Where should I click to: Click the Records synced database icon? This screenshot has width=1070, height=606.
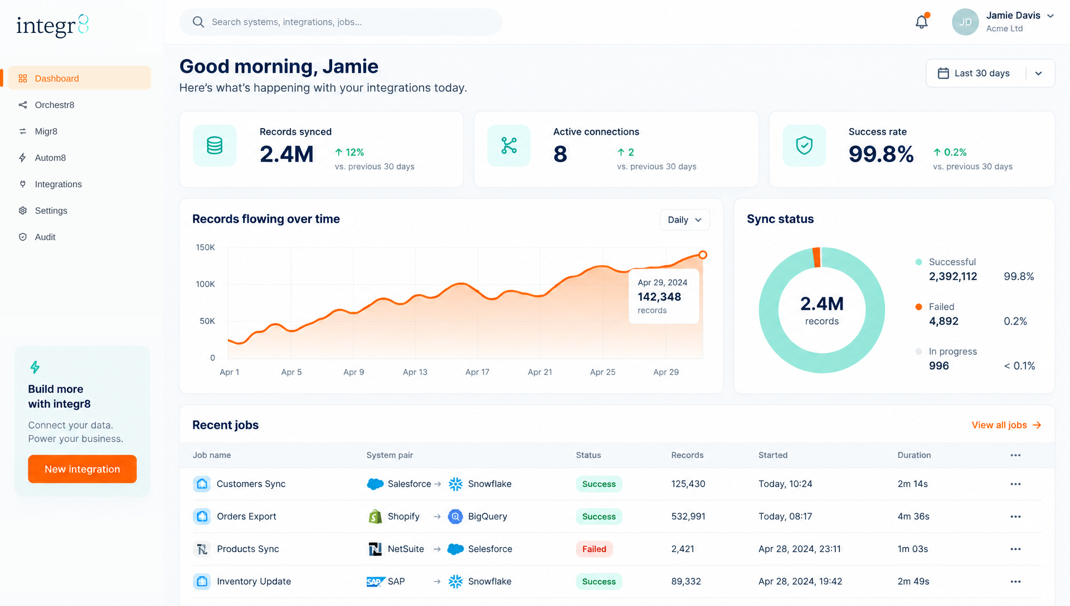(215, 145)
